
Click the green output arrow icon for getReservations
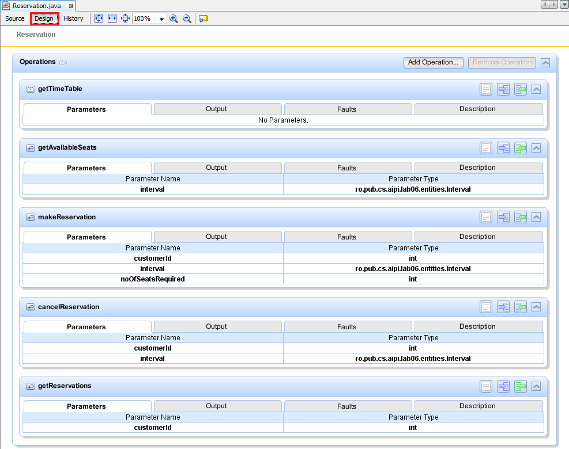[x=521, y=386]
